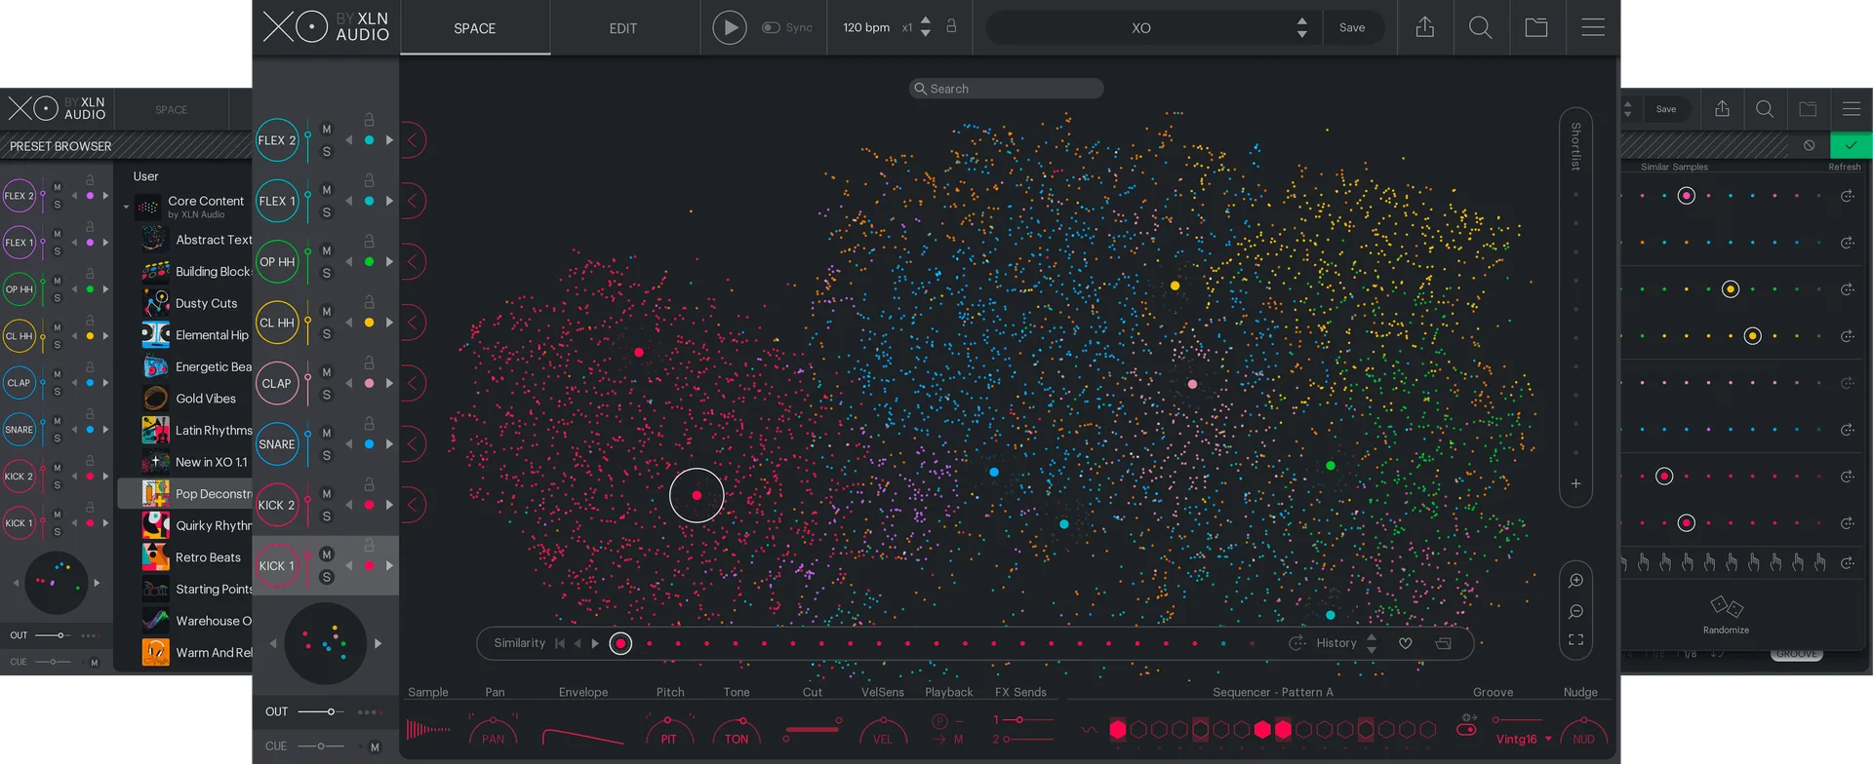Click the zoom in icon on the sample space
Screen dimensions: 1873x764
(1575, 581)
